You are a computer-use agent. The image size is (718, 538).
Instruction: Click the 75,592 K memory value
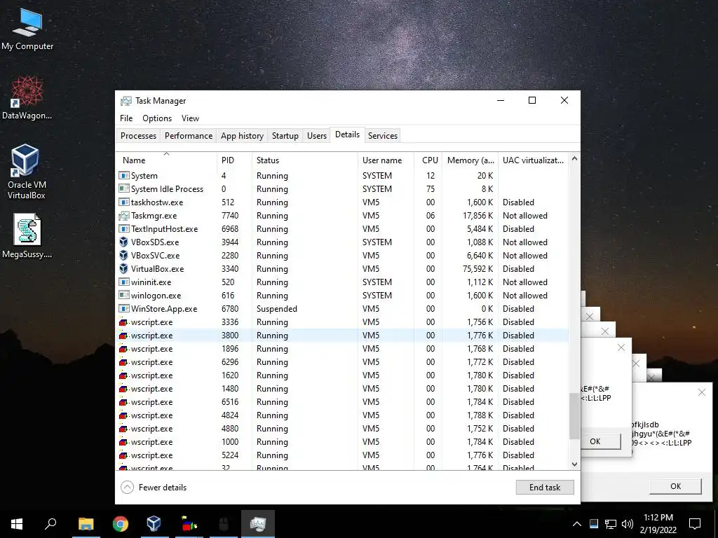477,268
